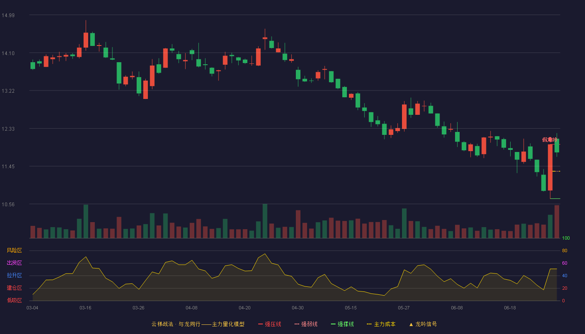Screen dimensions: 585x334
Task: Click the green support line below last candle
Action: point(555,198)
